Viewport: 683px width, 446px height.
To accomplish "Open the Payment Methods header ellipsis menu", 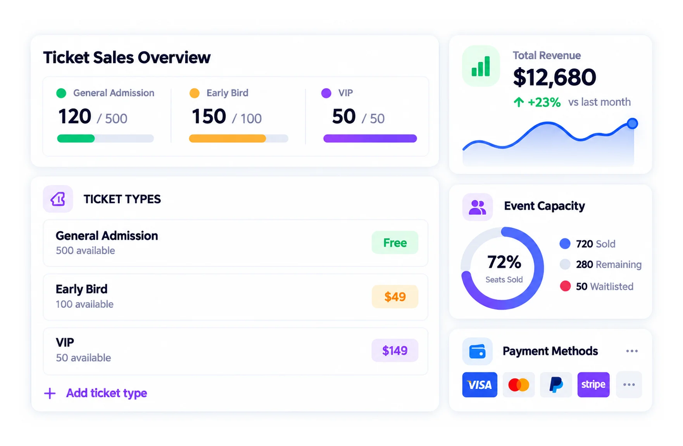I will [x=632, y=351].
